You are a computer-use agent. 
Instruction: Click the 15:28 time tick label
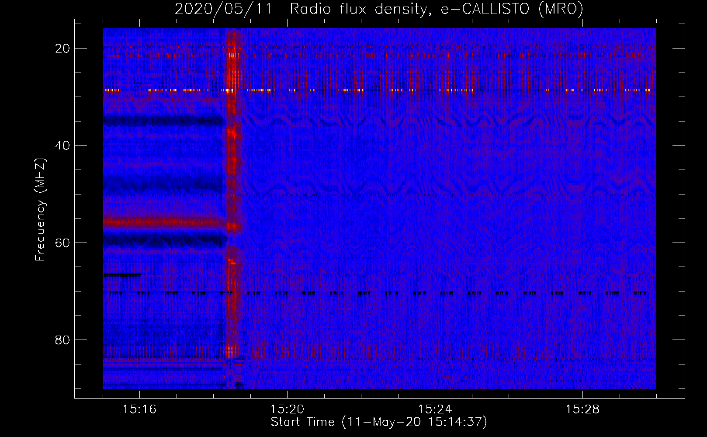point(582,409)
